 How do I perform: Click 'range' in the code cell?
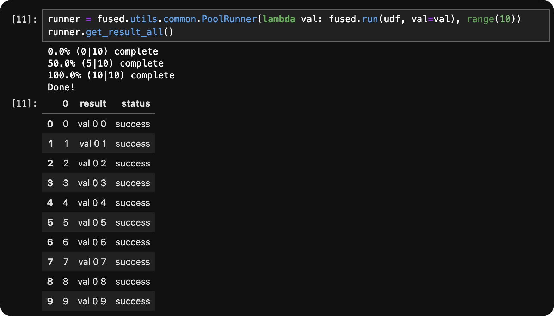[480, 19]
